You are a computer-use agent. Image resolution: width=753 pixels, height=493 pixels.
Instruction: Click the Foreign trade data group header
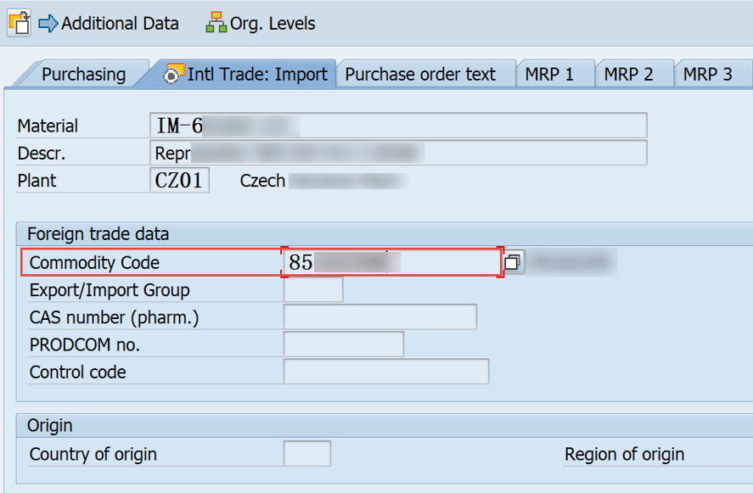pyautogui.click(x=98, y=234)
